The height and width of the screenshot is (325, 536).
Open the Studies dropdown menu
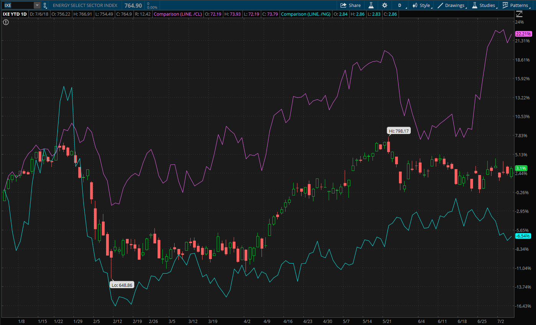click(x=484, y=5)
